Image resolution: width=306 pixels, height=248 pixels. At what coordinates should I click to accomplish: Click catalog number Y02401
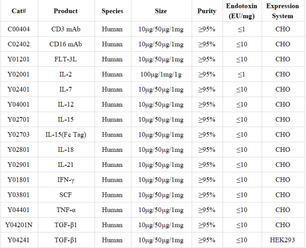pyautogui.click(x=19, y=89)
